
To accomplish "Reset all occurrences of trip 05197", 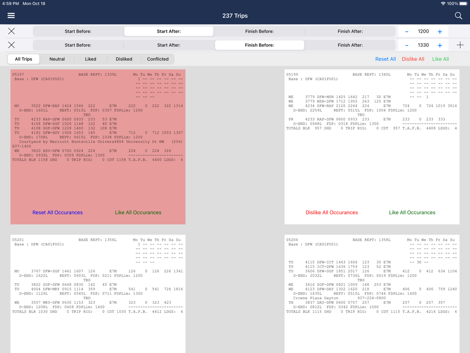I will point(57,212).
